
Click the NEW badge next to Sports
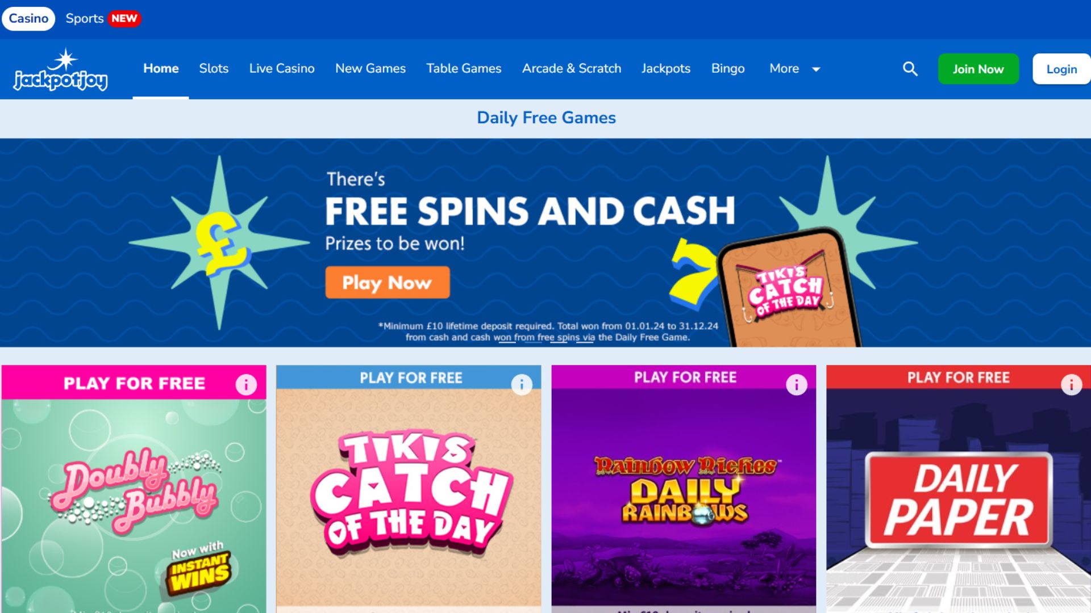point(124,18)
